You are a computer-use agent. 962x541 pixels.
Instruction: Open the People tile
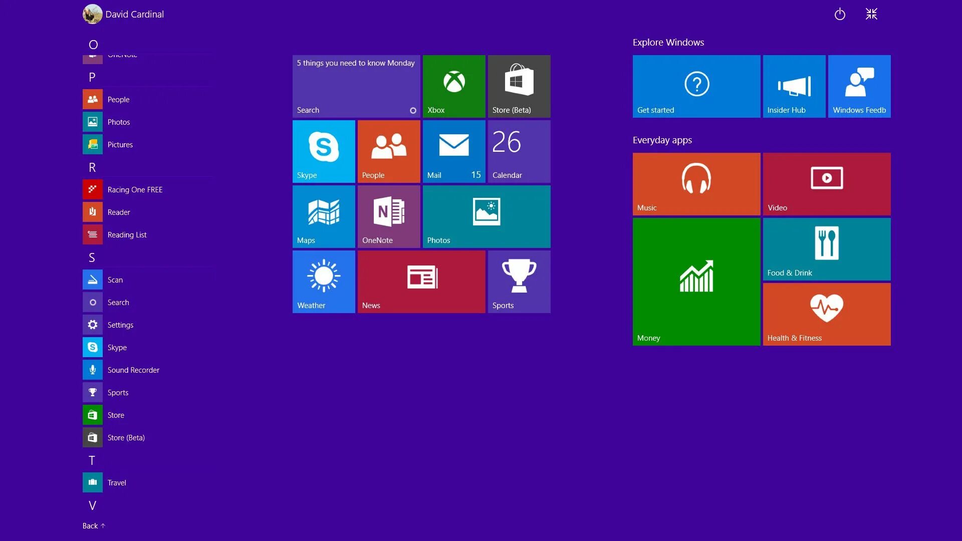[389, 151]
